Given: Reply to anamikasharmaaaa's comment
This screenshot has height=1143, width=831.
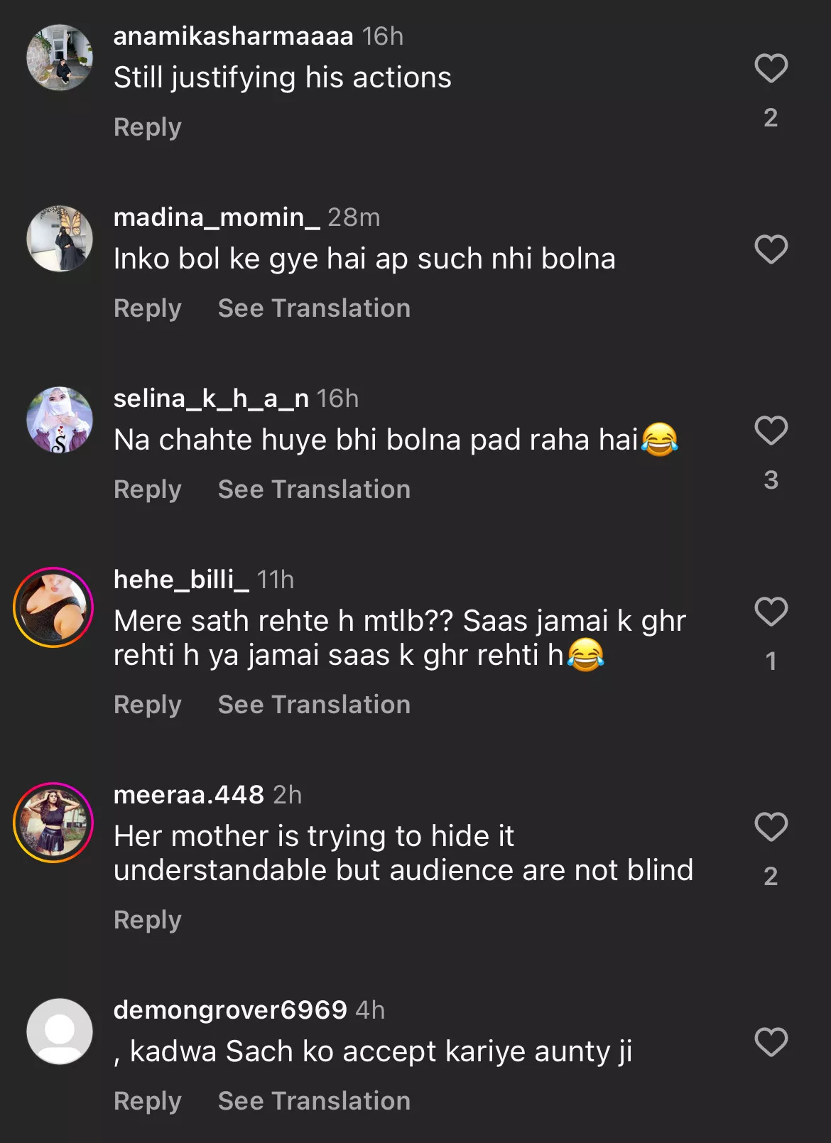Looking at the screenshot, I should pyautogui.click(x=148, y=127).
